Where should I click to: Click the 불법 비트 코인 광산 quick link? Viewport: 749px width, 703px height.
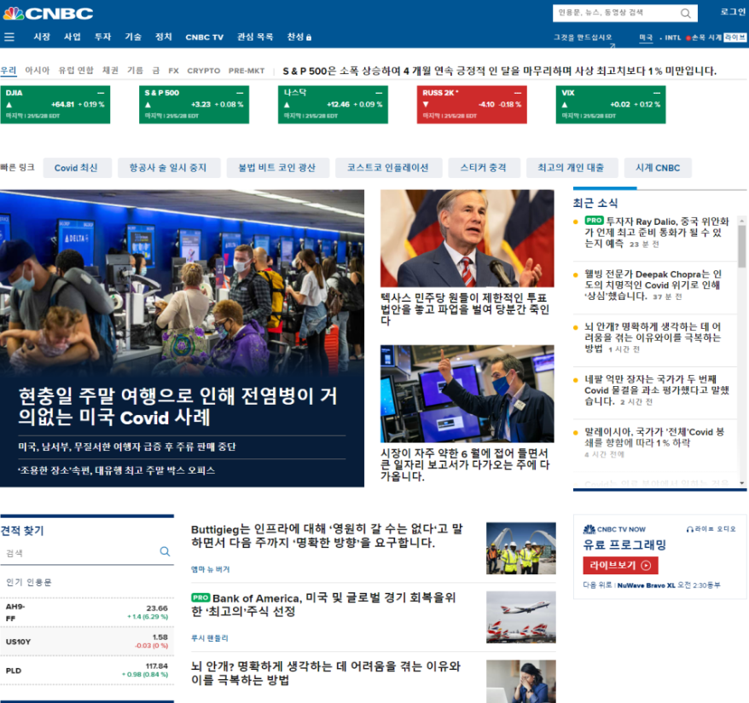click(x=278, y=168)
